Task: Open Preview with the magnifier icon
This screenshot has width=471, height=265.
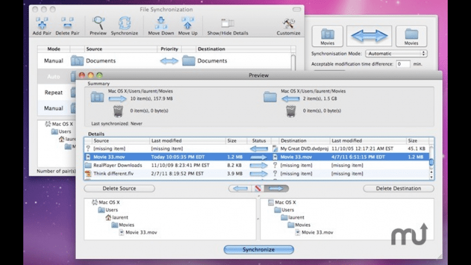Action: pyautogui.click(x=98, y=23)
